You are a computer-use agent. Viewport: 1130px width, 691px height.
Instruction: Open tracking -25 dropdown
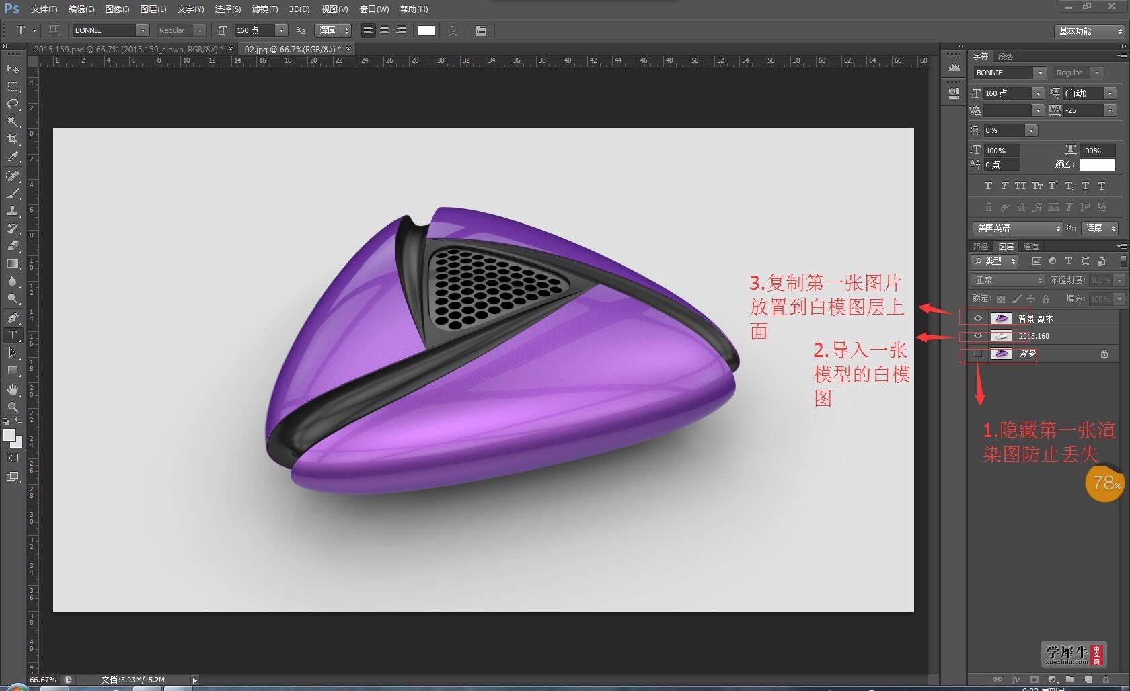(x=1110, y=110)
